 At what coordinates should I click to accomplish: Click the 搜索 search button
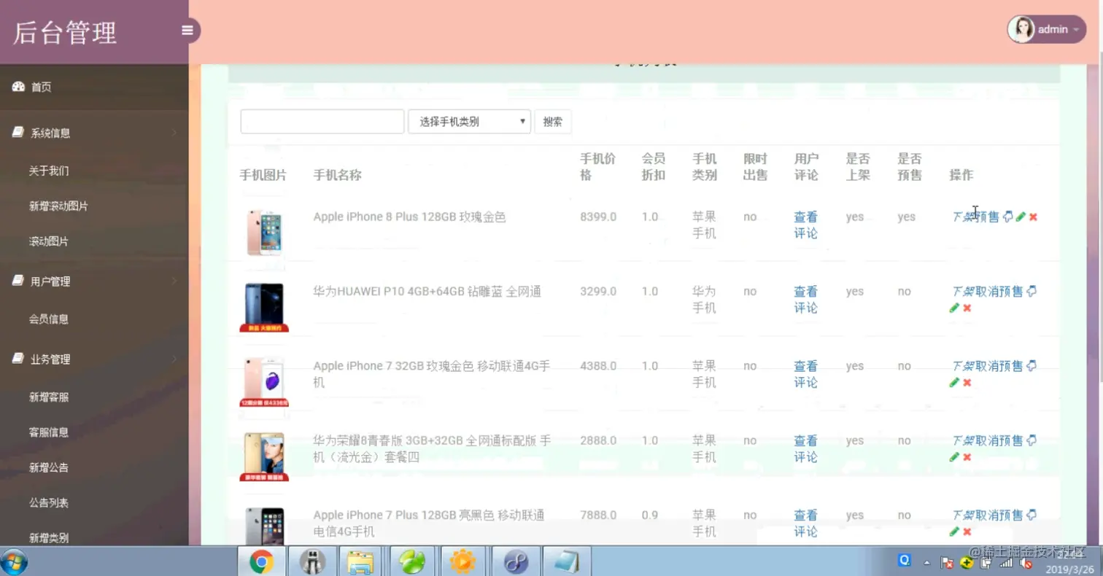tap(553, 122)
